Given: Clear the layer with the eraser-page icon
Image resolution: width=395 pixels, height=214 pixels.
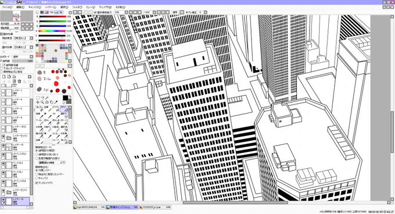Looking at the screenshot, I should coord(14,81).
